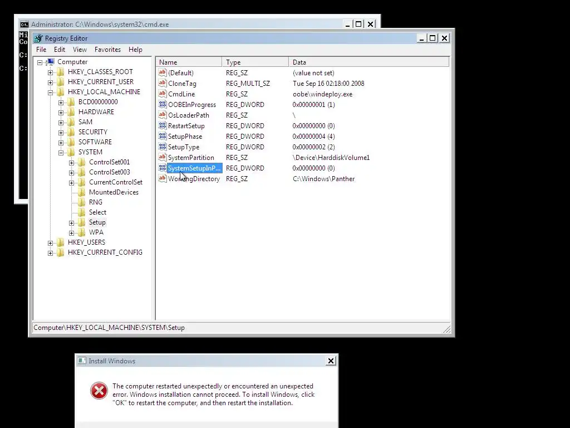Image resolution: width=570 pixels, height=428 pixels.
Task: Click the SetupType DWORD icon
Action: pyautogui.click(x=163, y=147)
